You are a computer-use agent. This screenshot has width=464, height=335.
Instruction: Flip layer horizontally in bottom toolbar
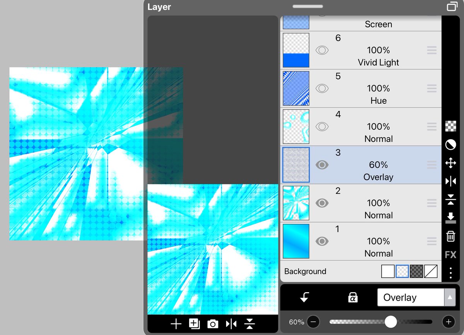231,324
